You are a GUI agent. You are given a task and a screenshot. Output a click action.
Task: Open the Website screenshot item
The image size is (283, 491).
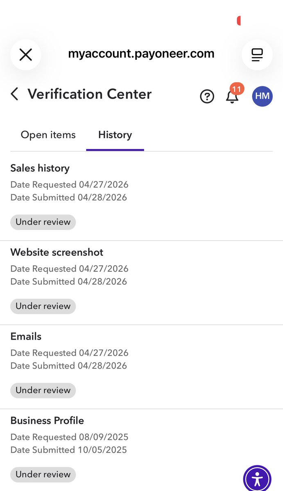(x=141, y=283)
